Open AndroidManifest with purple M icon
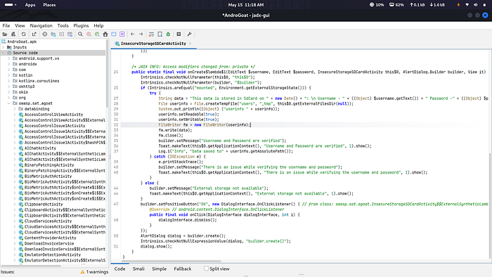Image resolution: width=492 pixels, height=277 pixels. (122, 34)
